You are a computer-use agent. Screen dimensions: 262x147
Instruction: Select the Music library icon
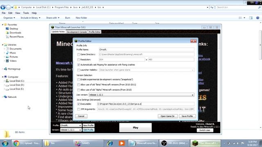coord(7,53)
